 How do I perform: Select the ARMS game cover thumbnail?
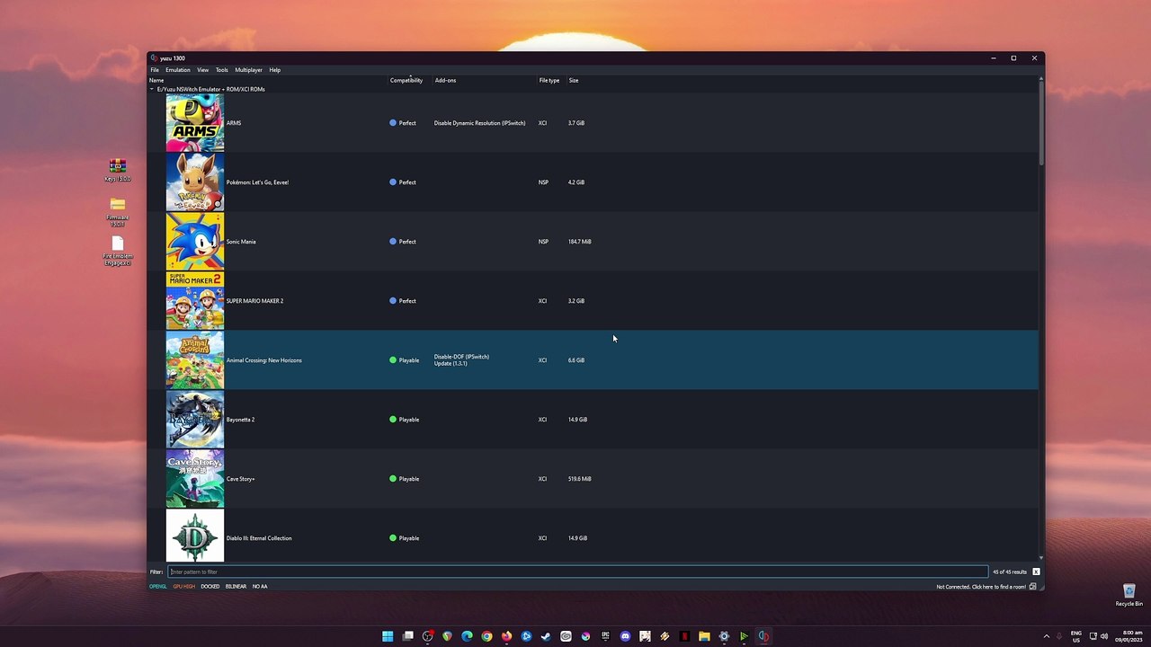[195, 123]
